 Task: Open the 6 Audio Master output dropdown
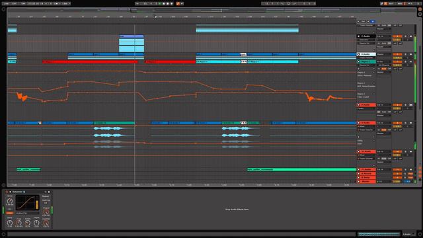pyautogui.click(x=383, y=54)
